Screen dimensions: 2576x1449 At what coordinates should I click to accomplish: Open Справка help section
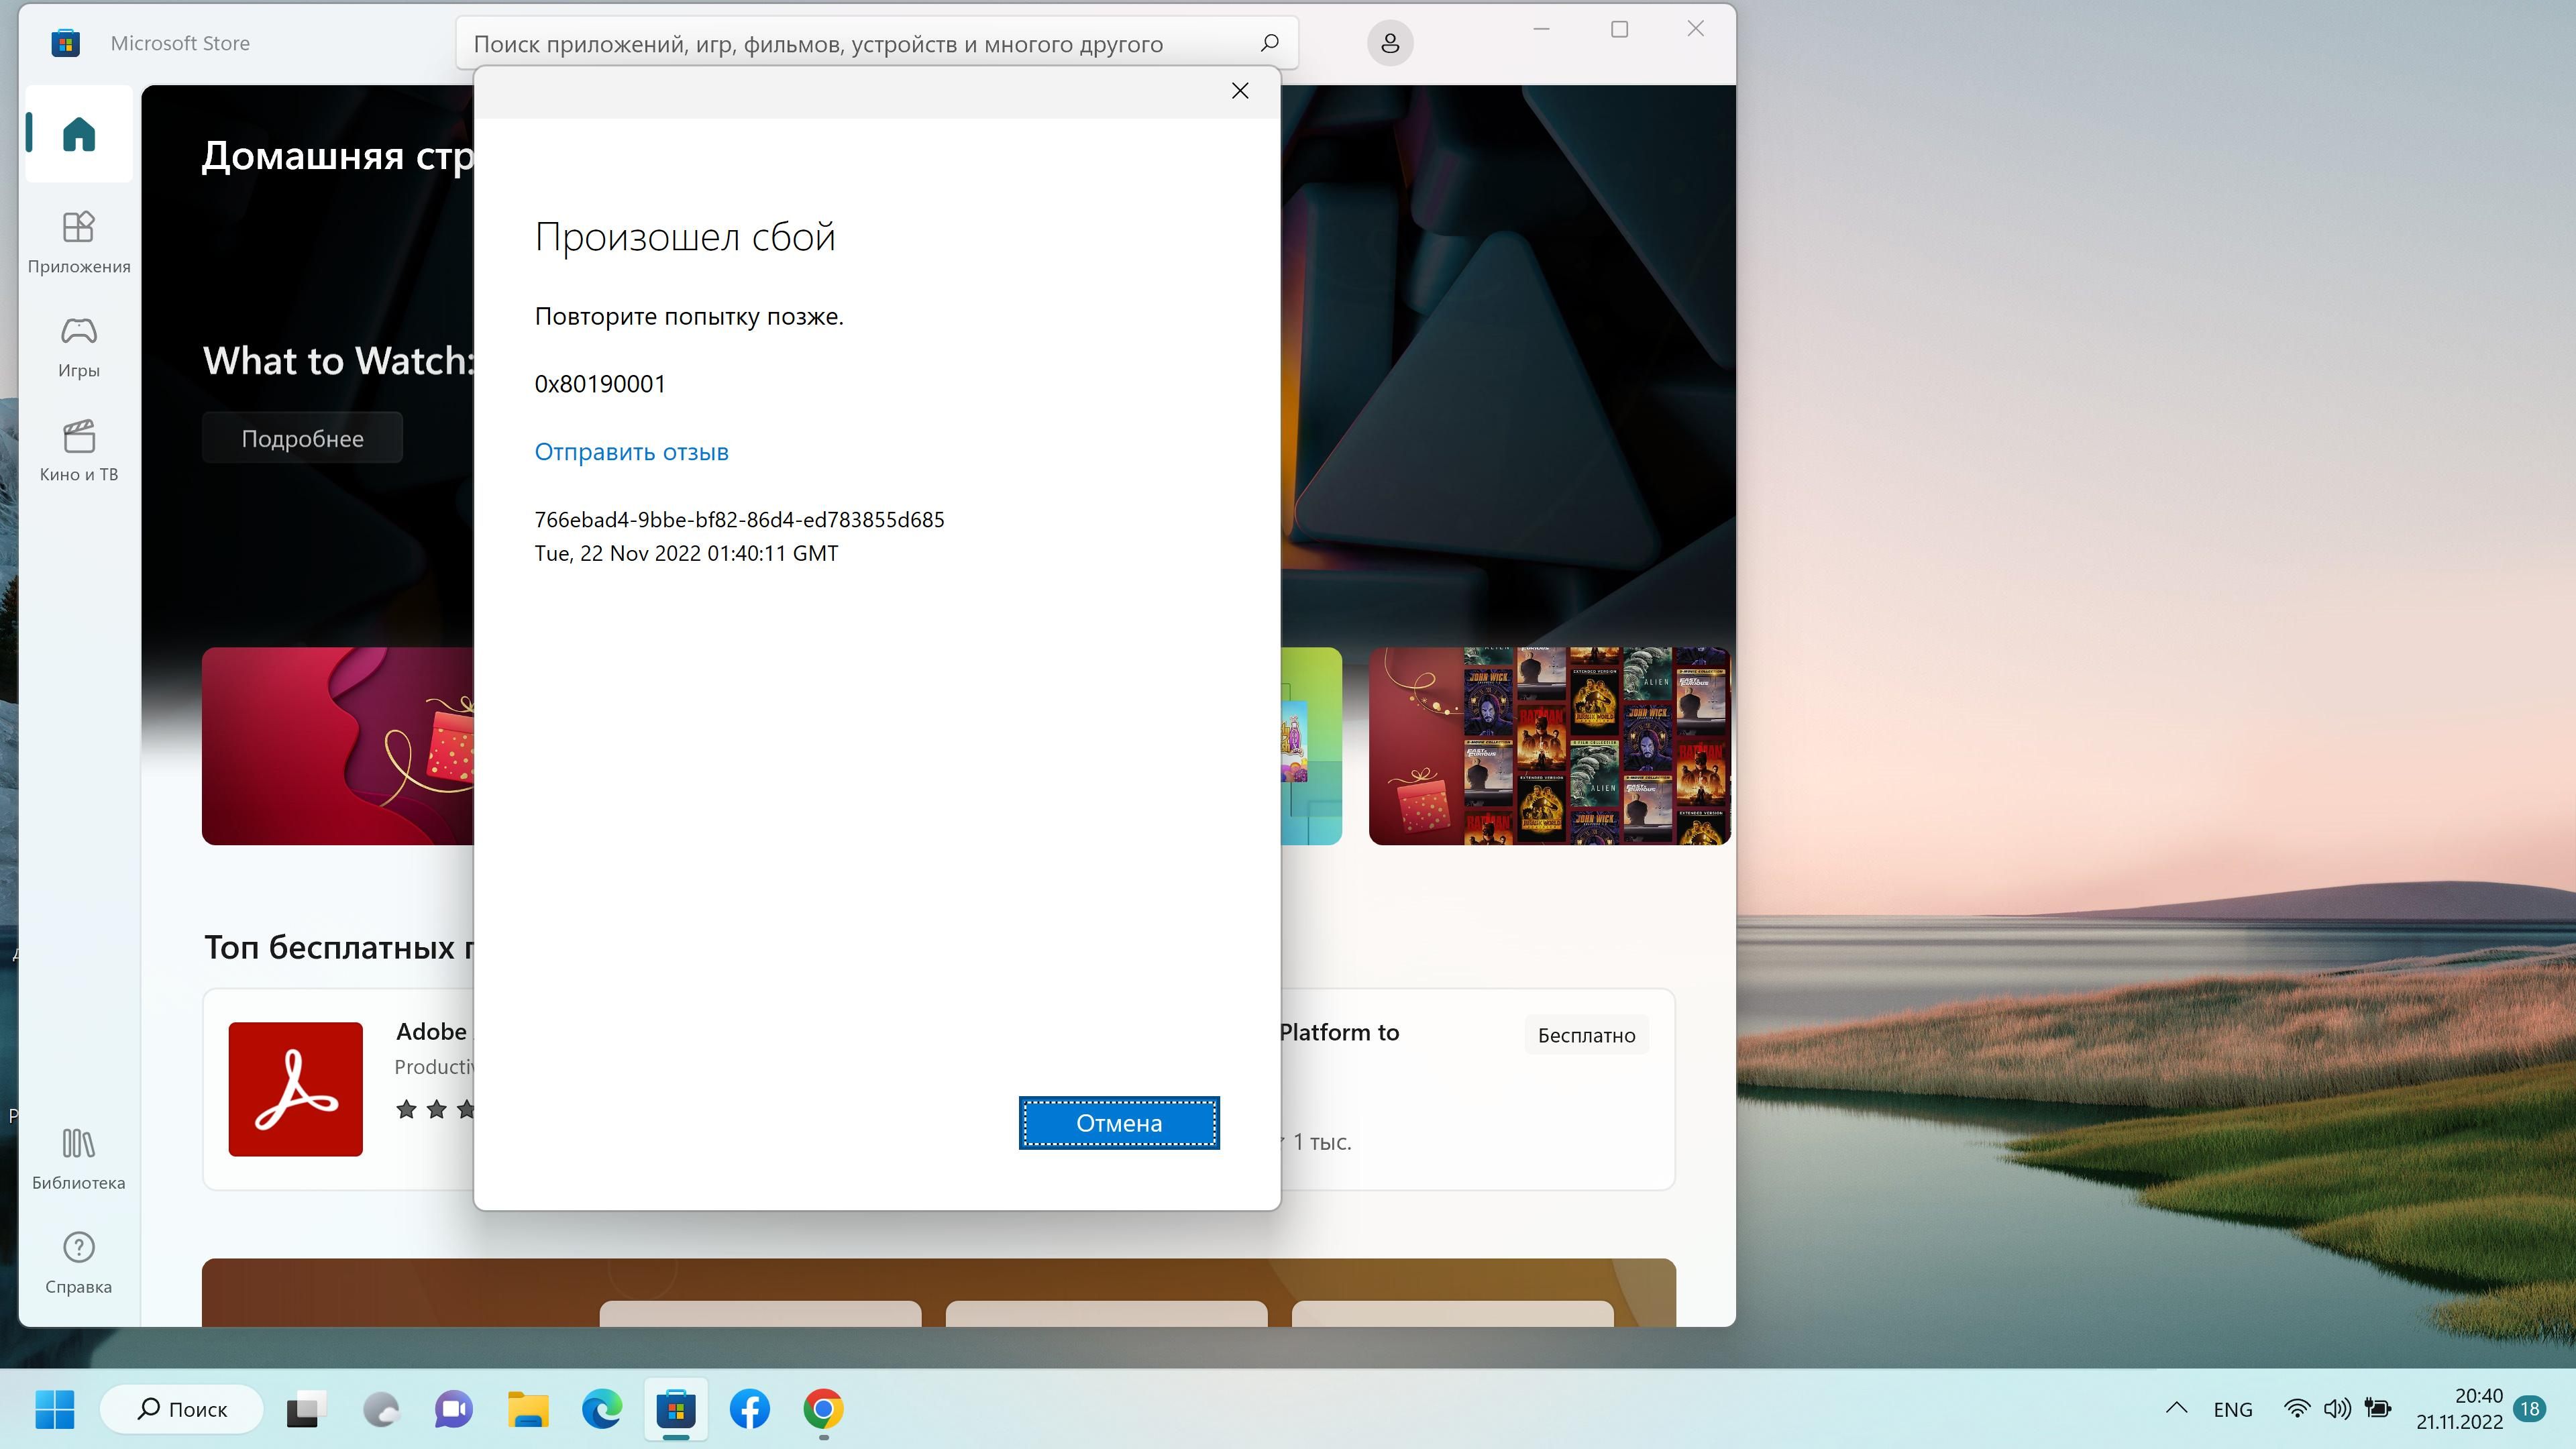click(x=78, y=1262)
